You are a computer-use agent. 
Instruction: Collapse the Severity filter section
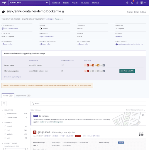pos(3,123)
